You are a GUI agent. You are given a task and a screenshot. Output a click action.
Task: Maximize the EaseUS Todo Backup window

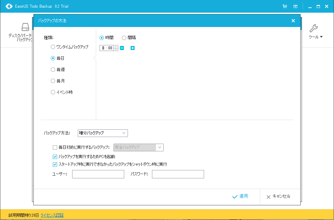point(318,7)
